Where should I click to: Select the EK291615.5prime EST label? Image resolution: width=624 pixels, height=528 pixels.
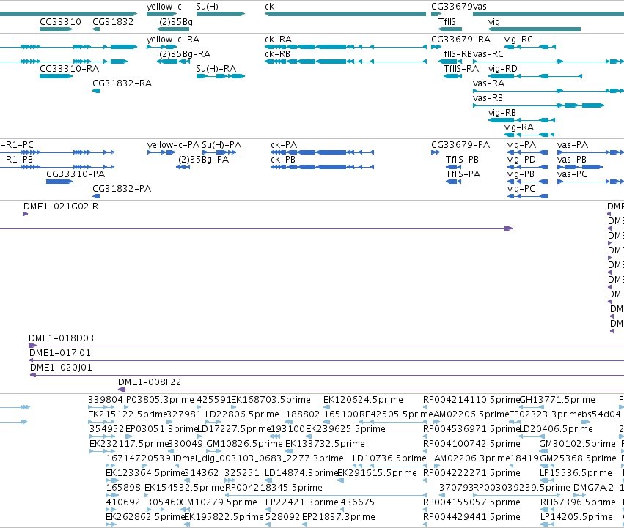pos(378,474)
